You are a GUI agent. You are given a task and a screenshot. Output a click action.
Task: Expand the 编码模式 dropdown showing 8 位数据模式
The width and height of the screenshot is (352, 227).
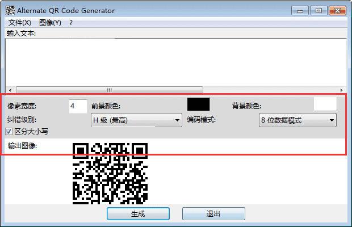tap(297, 120)
